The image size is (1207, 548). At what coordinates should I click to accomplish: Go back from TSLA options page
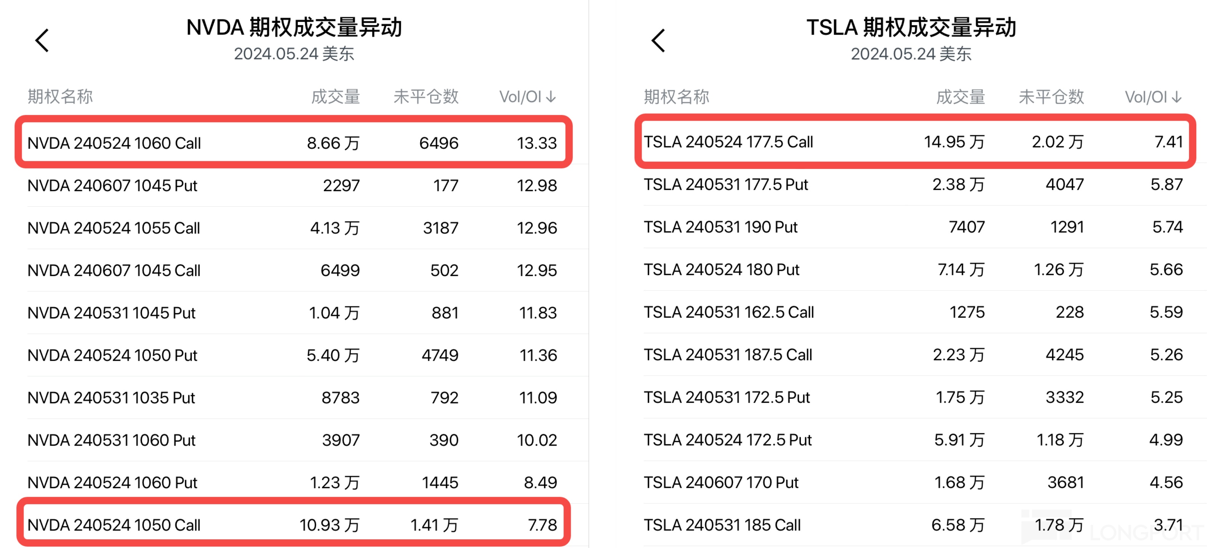tap(658, 41)
